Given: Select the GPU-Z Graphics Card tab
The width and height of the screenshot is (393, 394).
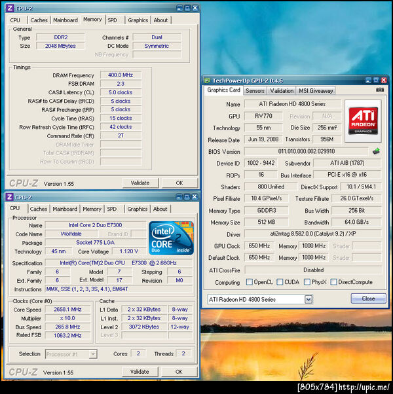Looking at the screenshot, I should [x=223, y=90].
